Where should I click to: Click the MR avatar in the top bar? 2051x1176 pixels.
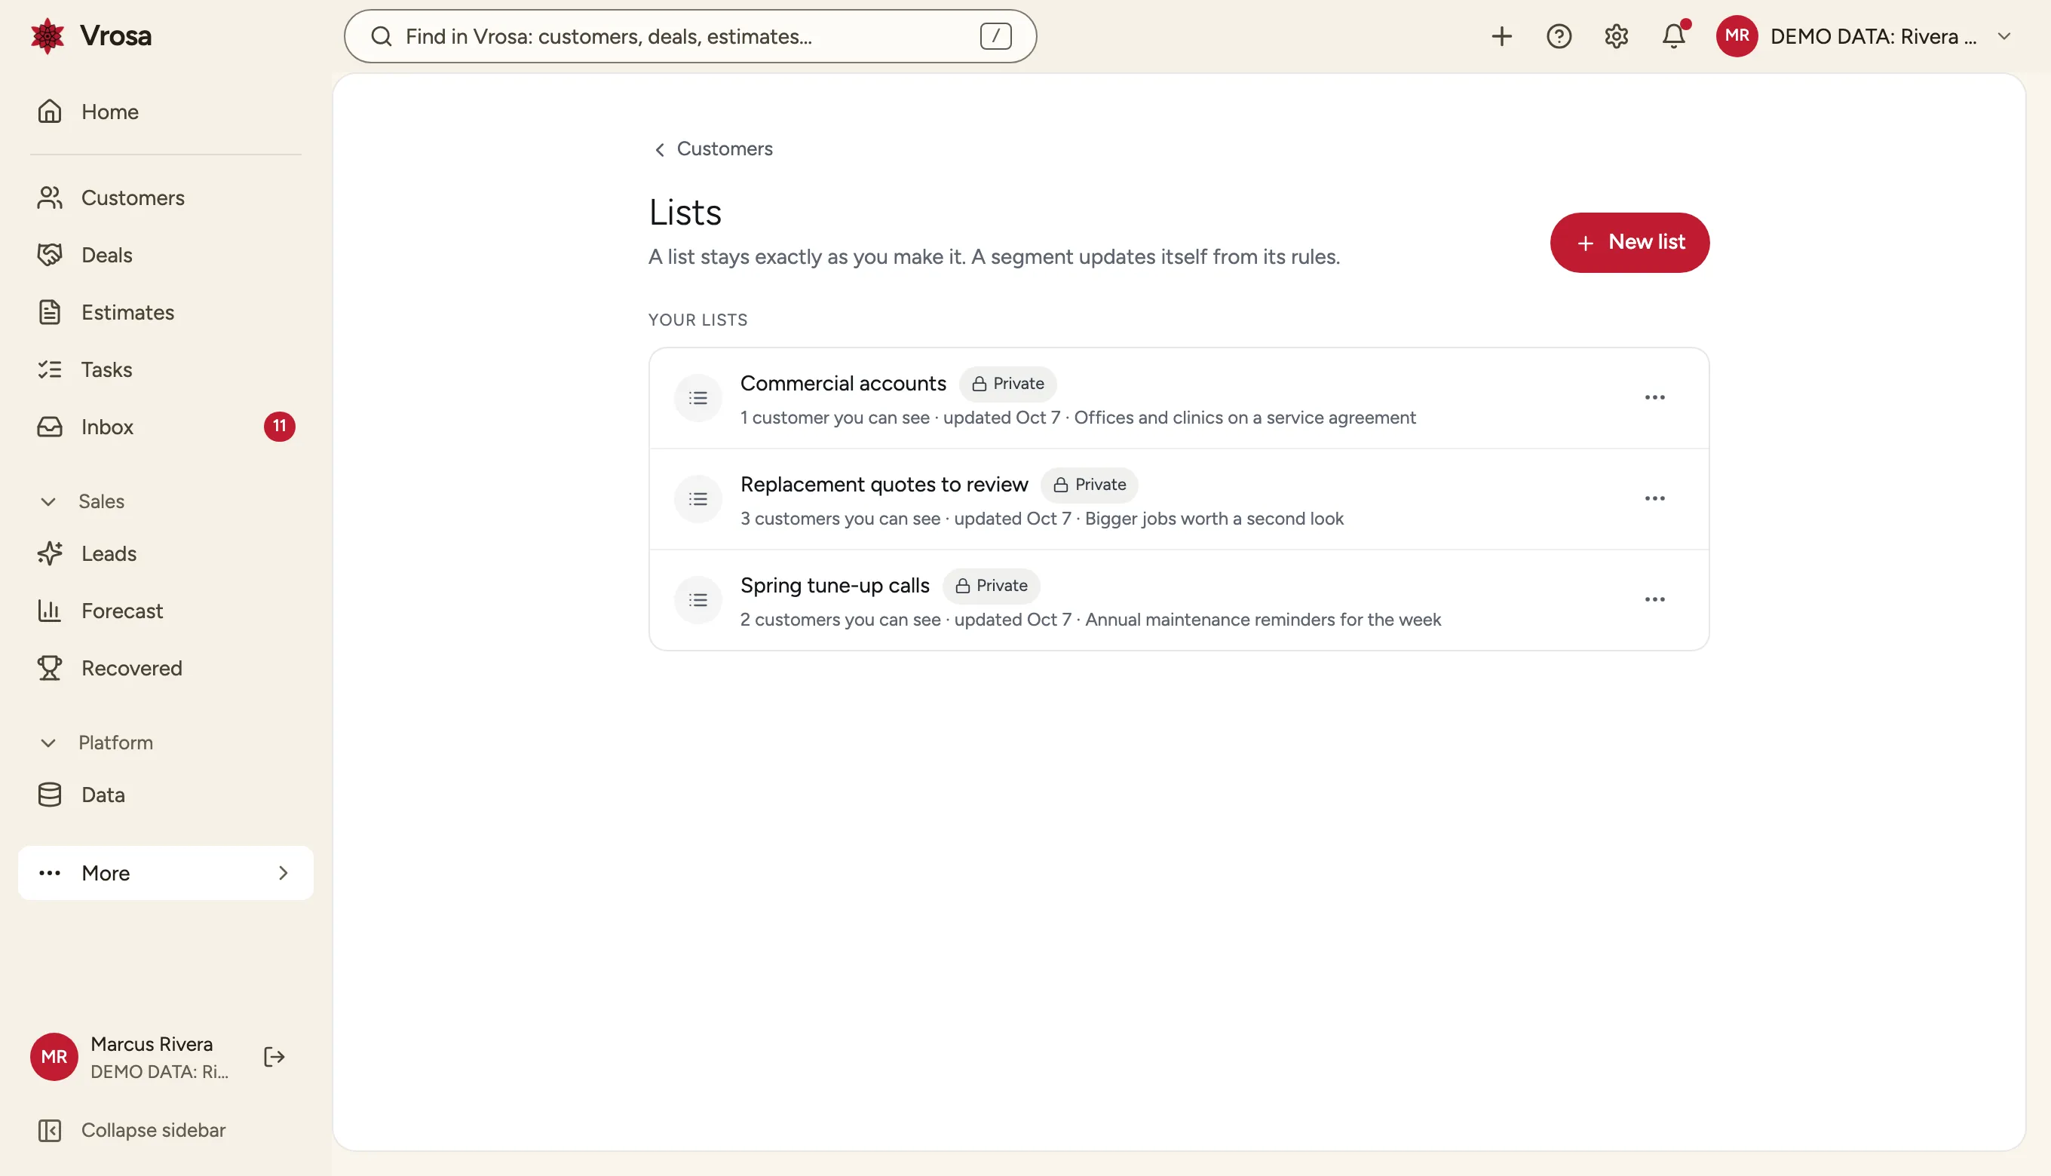(1737, 36)
